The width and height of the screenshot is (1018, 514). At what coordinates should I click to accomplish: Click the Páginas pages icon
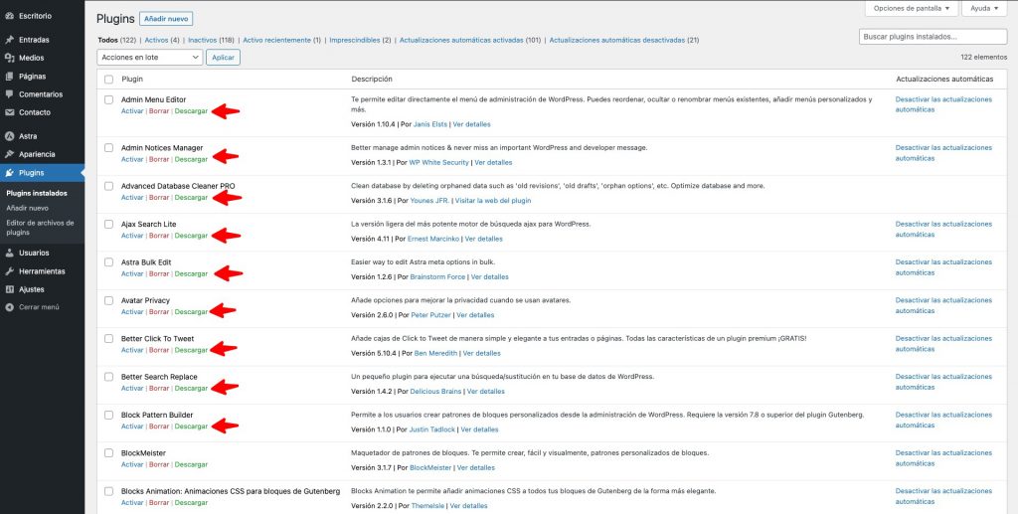9,76
